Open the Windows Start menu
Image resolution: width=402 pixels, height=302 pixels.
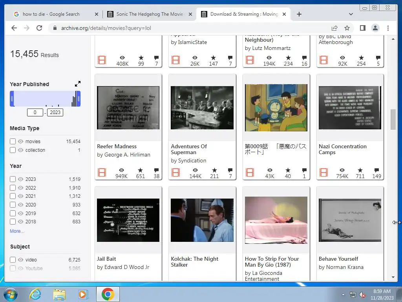coord(10,294)
